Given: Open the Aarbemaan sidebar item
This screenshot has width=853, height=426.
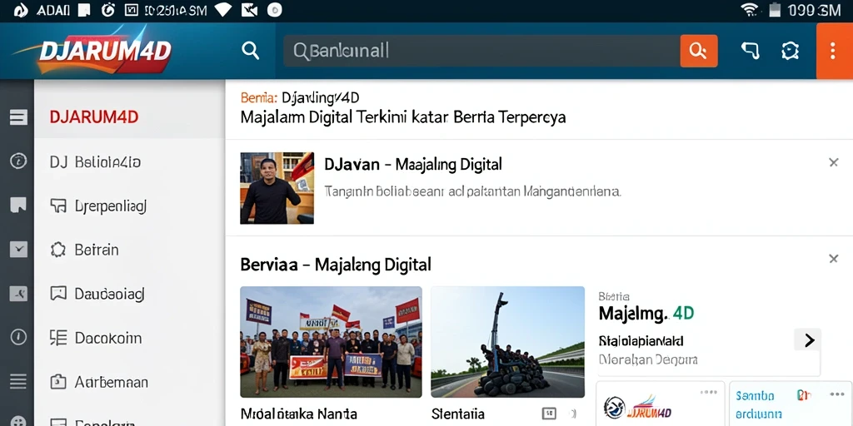Looking at the screenshot, I should click(129, 382).
